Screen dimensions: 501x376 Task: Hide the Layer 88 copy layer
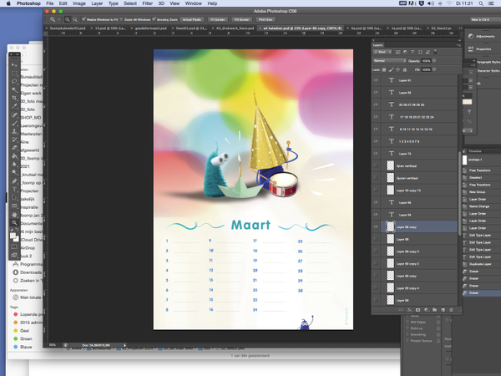pos(376,226)
